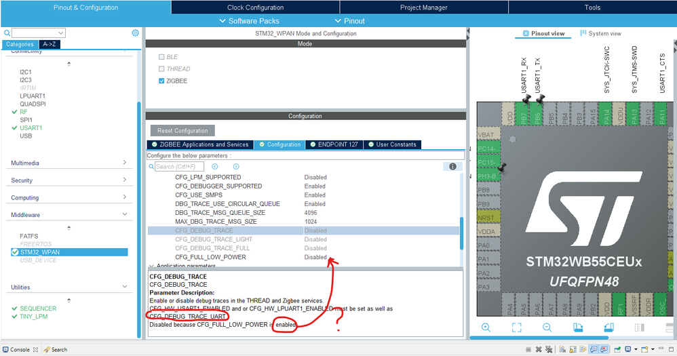Click the search magnifier in Categories panel
Viewport: 677px width, 356px height.
[7, 33]
